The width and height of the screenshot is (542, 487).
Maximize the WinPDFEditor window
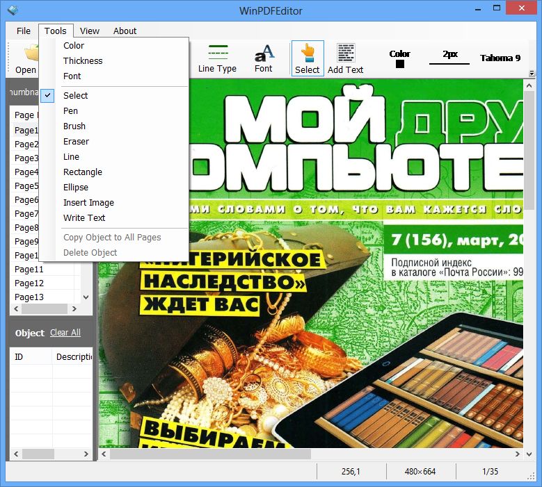[497, 8]
